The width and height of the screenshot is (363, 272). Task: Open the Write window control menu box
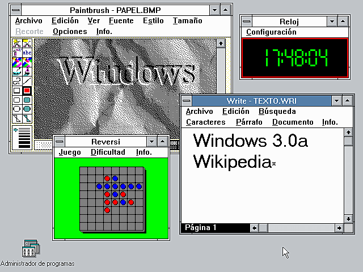point(187,101)
